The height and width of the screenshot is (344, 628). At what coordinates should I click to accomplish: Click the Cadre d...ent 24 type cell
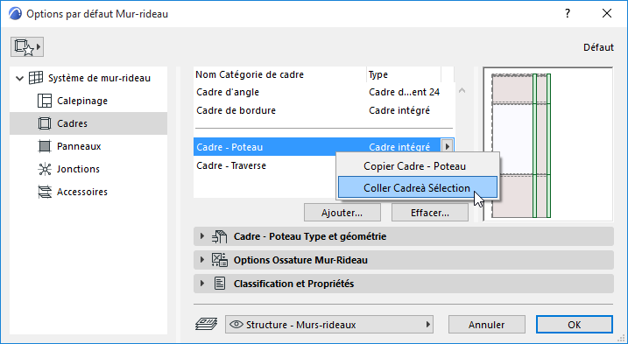(404, 92)
